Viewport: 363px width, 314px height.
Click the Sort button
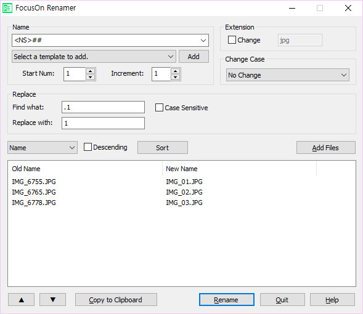(163, 148)
